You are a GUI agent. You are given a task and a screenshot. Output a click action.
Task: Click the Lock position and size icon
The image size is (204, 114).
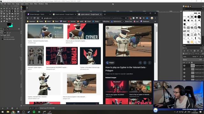pos(189,63)
